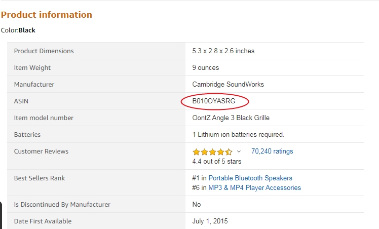Open the 70,240 ratings link

(x=272, y=151)
